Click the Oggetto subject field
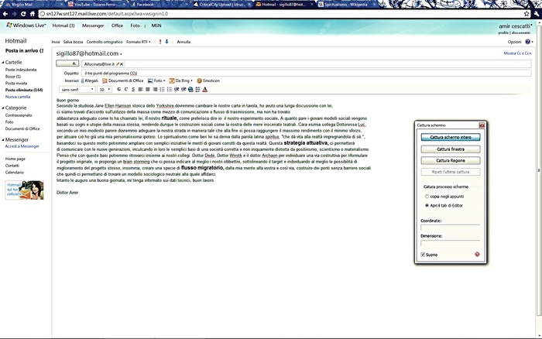The height and width of the screenshot is (339, 542). point(307,73)
